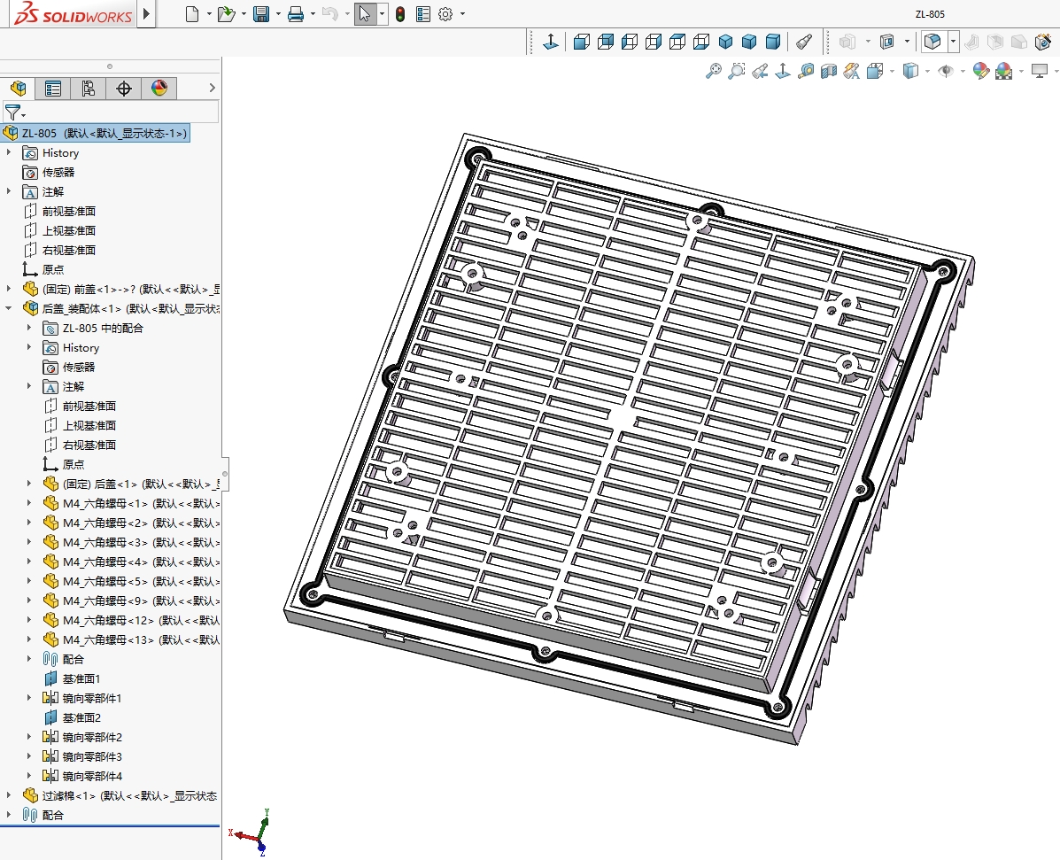
Task: Collapse the 后盖_装配体<1> subassembly node
Action: pos(9,308)
